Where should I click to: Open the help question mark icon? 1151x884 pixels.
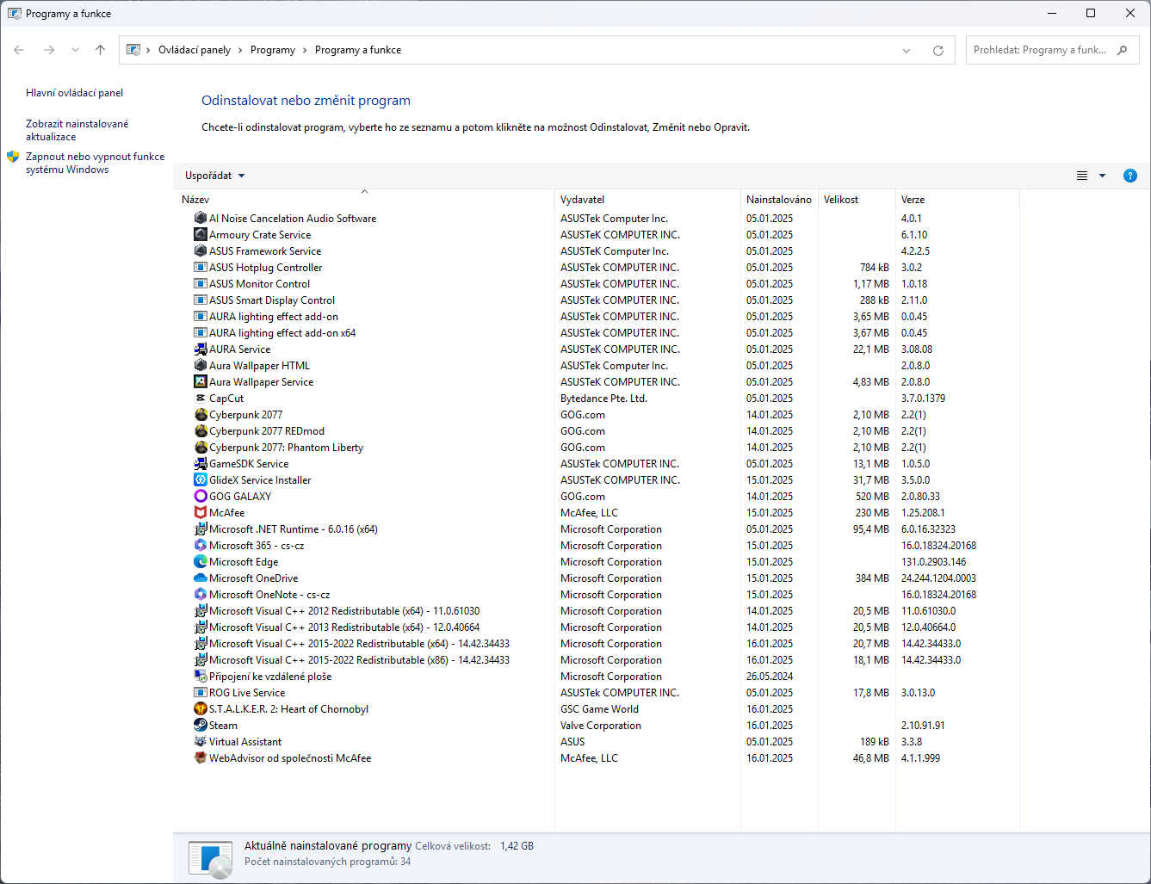[1130, 176]
